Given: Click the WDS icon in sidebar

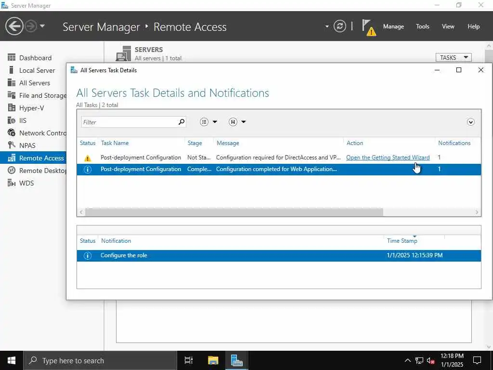Looking at the screenshot, I should (12, 183).
